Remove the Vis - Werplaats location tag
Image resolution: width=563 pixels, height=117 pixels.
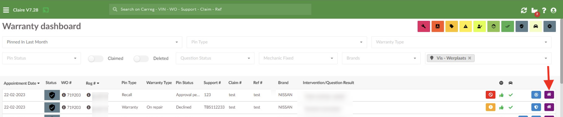tap(469, 58)
